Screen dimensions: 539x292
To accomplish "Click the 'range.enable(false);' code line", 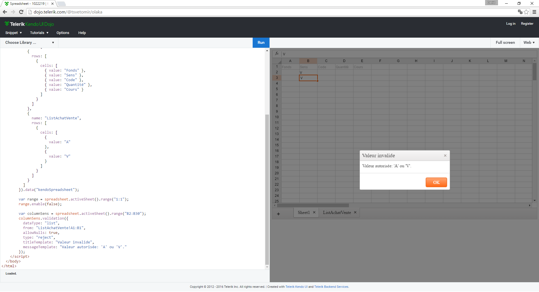I will (x=40, y=204).
